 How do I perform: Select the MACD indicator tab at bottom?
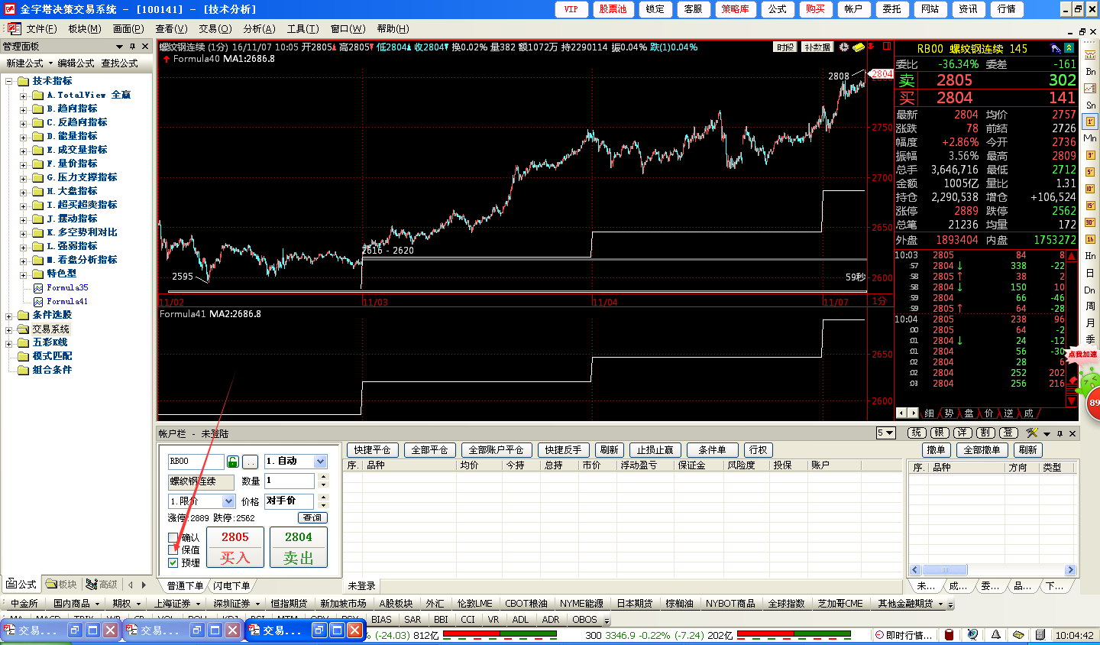(x=48, y=619)
